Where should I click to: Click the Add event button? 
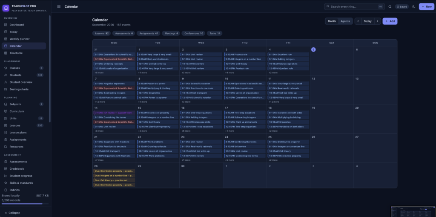[390, 21]
